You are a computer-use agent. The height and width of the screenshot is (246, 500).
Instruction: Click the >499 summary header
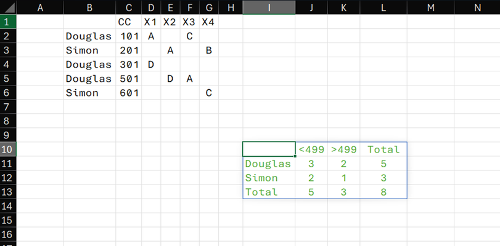click(x=343, y=149)
